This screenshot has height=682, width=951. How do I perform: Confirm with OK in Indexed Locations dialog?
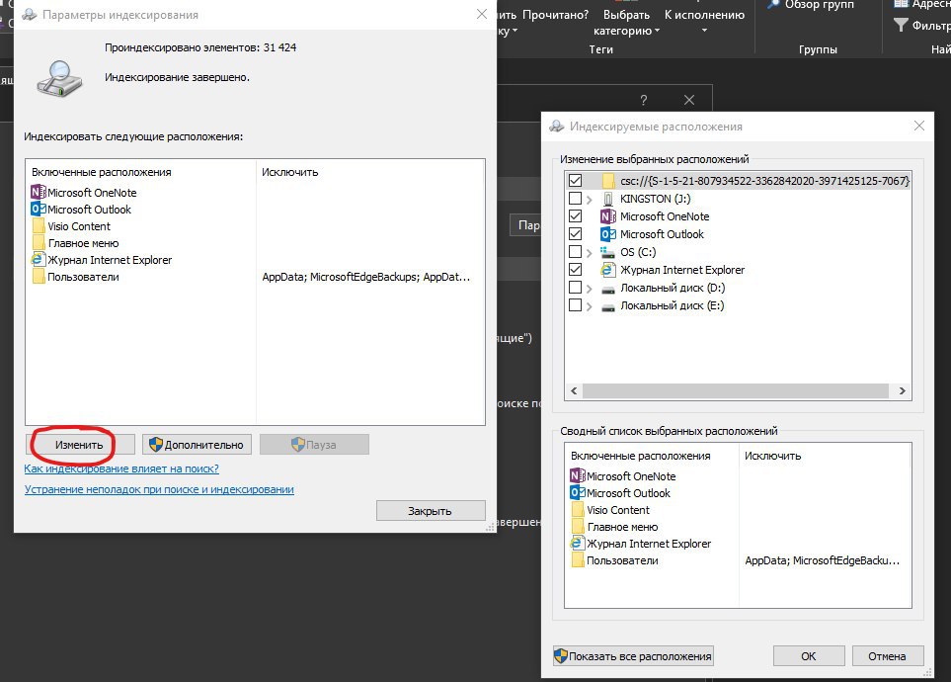point(809,656)
